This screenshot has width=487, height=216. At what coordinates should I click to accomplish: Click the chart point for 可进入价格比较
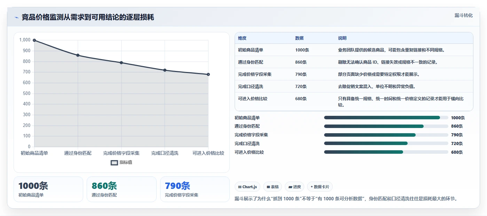208,74
